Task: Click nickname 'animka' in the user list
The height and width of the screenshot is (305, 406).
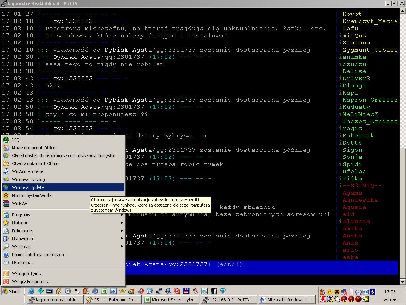Action: coord(354,57)
